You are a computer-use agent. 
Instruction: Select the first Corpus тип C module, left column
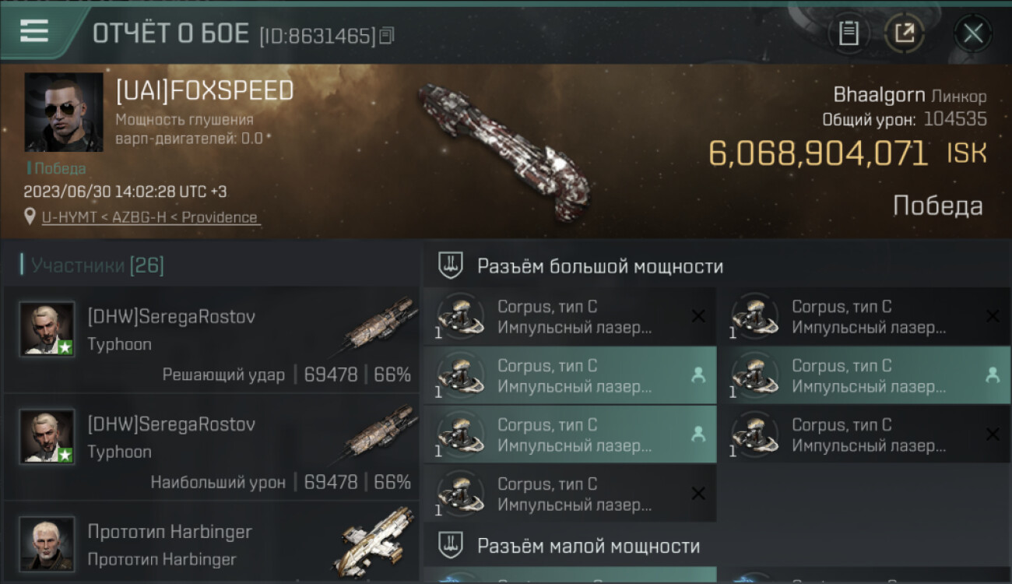click(x=570, y=316)
